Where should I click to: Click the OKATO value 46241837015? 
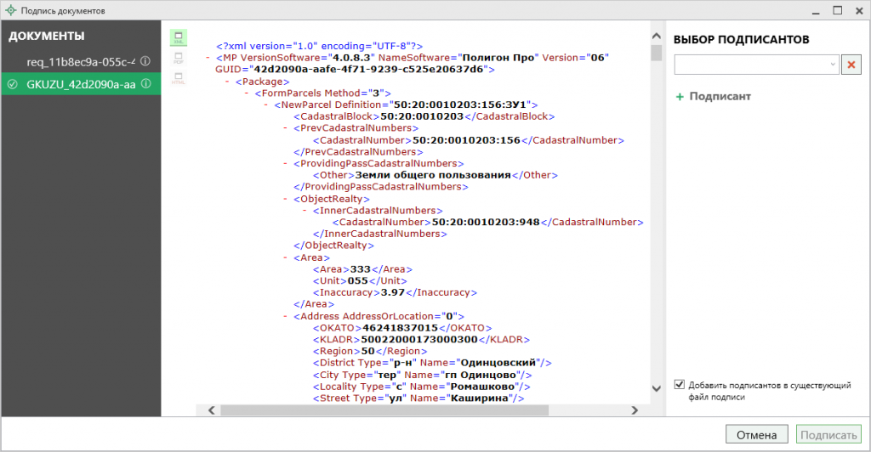tap(400, 328)
